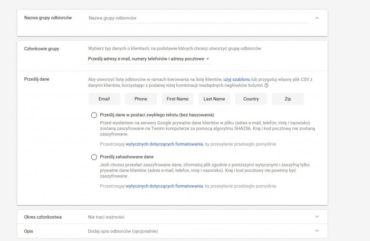The height and width of the screenshot is (241, 370).
Task: Click the Phone column header chip
Action: click(141, 99)
